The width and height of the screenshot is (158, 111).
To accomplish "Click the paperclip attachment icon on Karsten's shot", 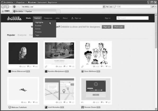I will [46, 66].
